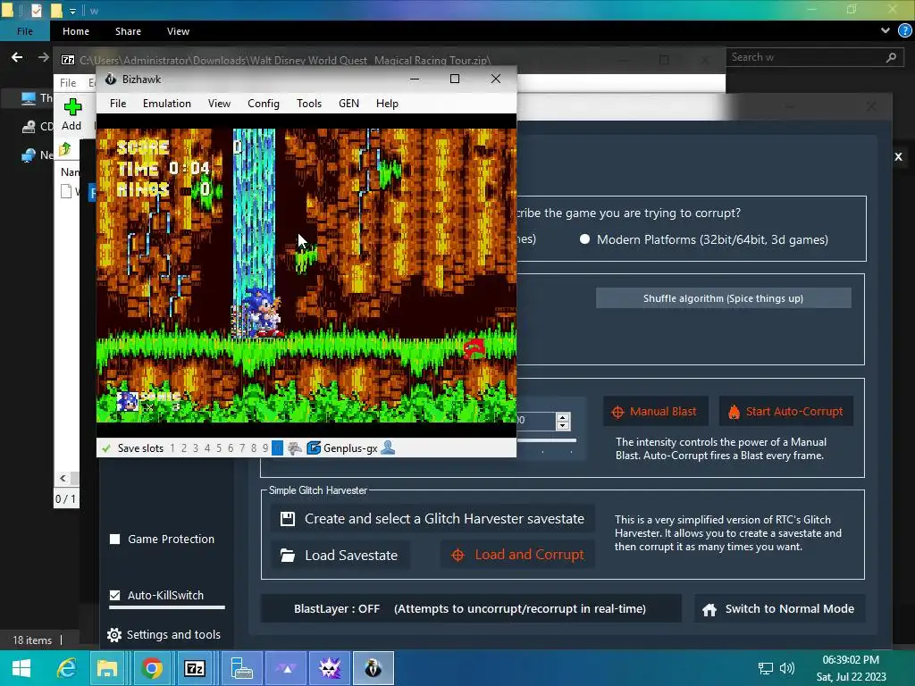
Task: Click the floppy disk savestate icon
Action: click(288, 519)
